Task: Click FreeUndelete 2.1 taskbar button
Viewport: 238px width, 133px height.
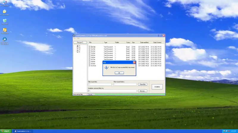Action: (23, 131)
